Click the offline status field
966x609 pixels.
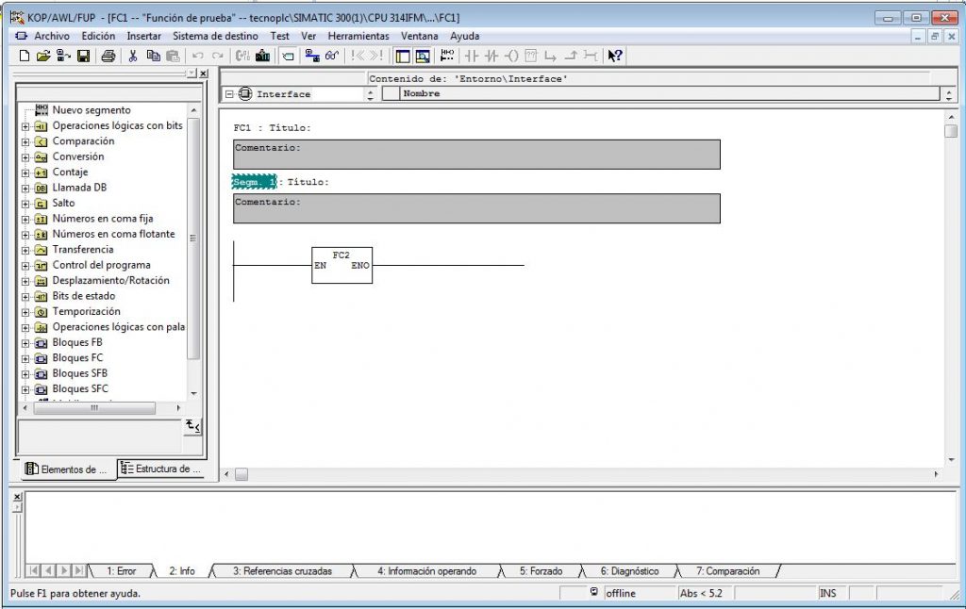click(x=623, y=594)
